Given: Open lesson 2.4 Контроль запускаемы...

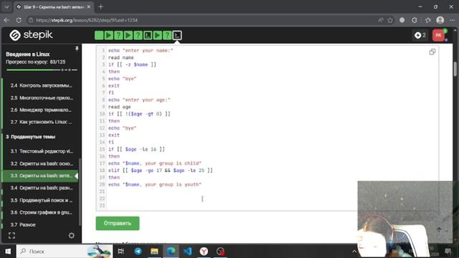Looking at the screenshot, I should 41,85.
